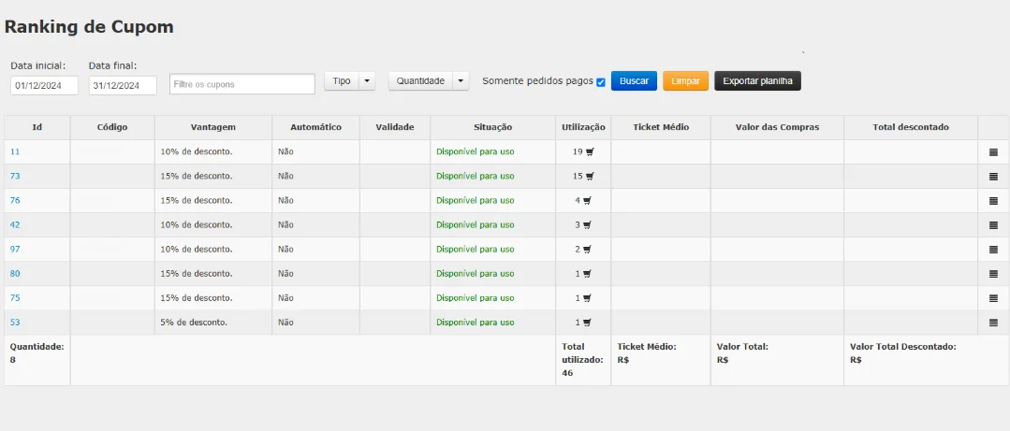This screenshot has height=431, width=1010.
Task: Open the actions menu icon for coupon 53
Action: [x=993, y=323]
